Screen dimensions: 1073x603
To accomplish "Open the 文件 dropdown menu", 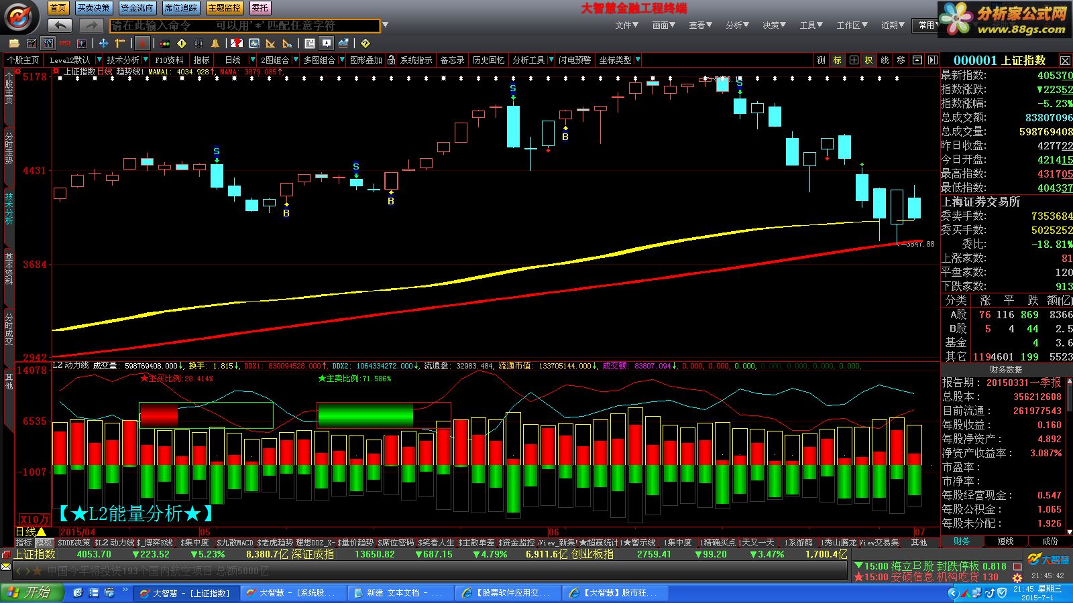I will click(x=627, y=25).
